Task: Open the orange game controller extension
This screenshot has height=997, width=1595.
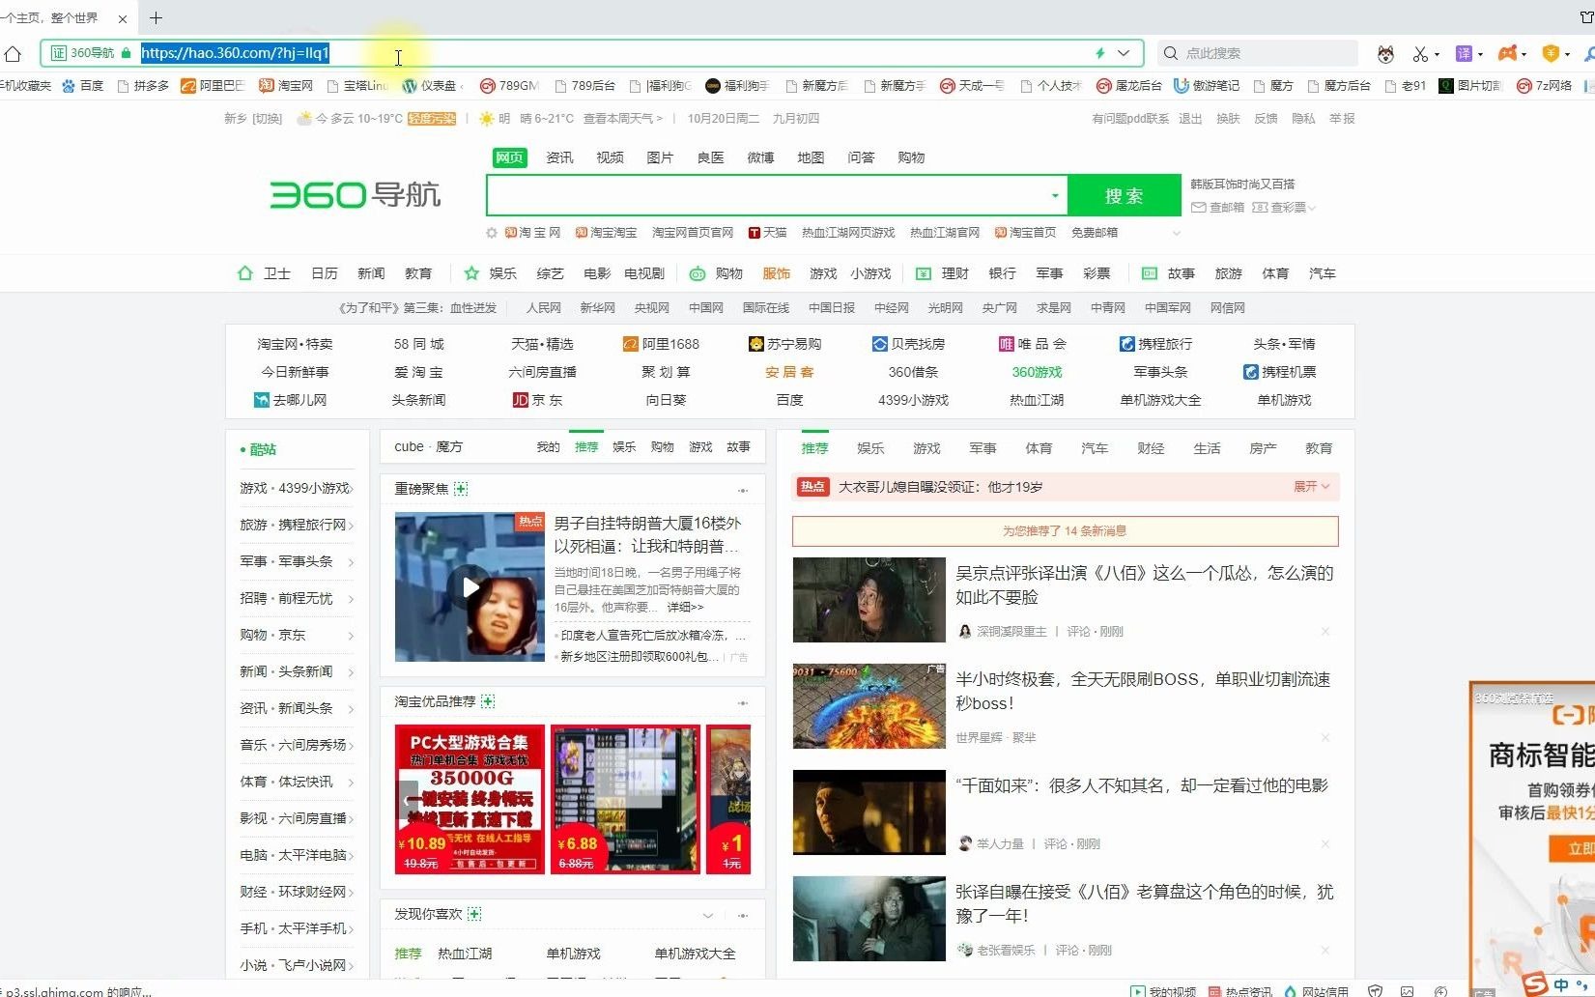Action: (1507, 53)
